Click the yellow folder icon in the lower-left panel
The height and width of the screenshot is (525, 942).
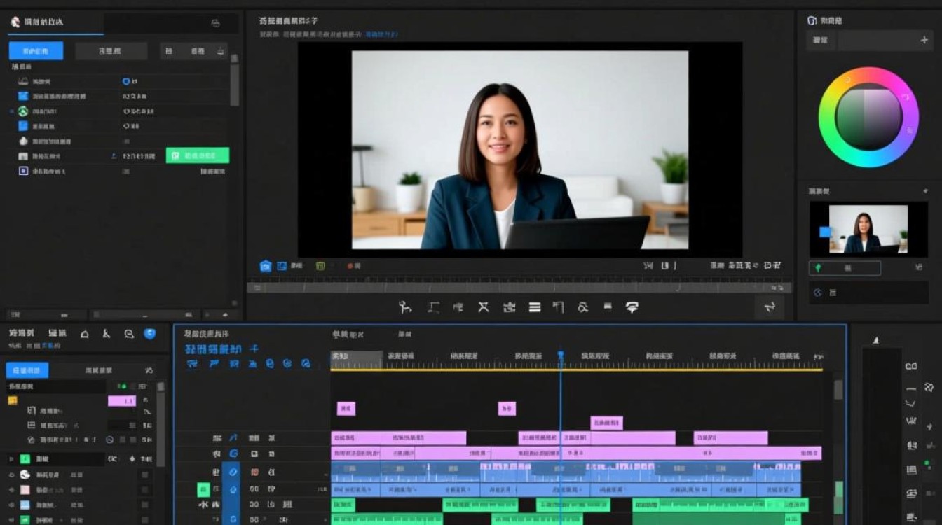point(12,400)
